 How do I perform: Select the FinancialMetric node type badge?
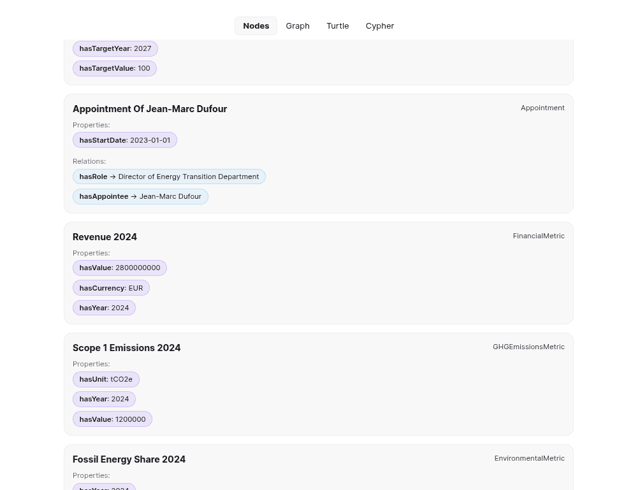click(x=539, y=236)
